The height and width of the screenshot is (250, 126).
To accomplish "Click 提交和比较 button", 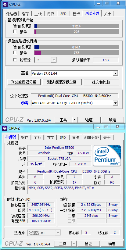I will click(x=101, y=82).
